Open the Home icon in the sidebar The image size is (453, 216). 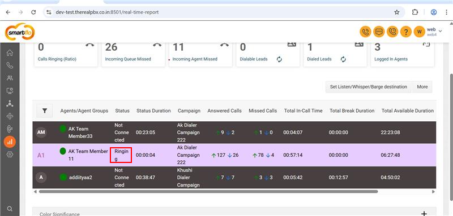10,53
